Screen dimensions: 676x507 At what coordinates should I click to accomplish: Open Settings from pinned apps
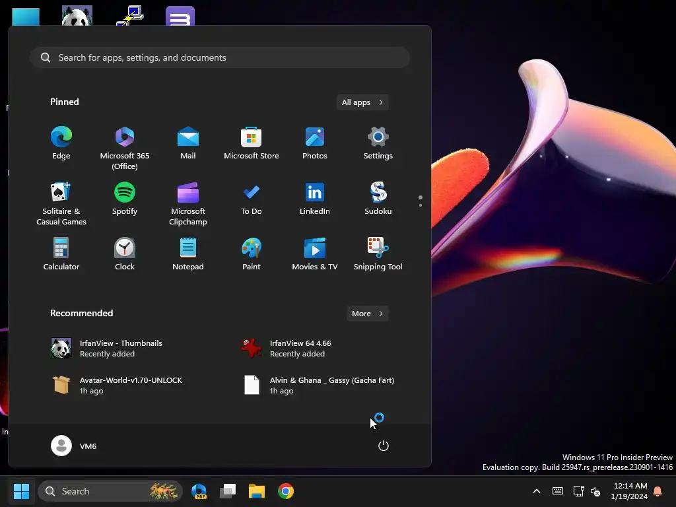378,143
